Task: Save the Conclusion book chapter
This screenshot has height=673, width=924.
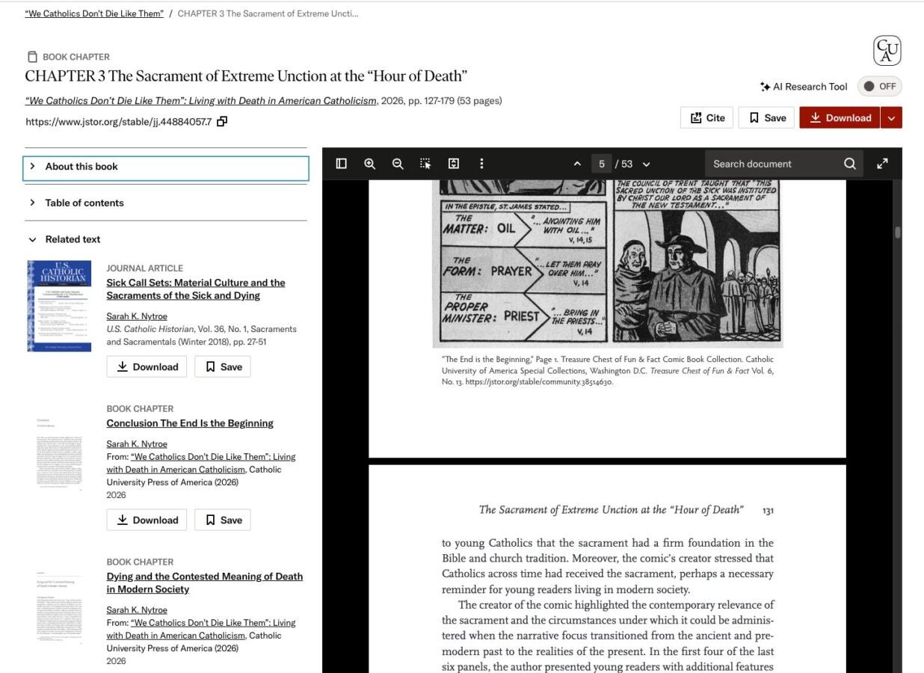Action: click(x=223, y=520)
